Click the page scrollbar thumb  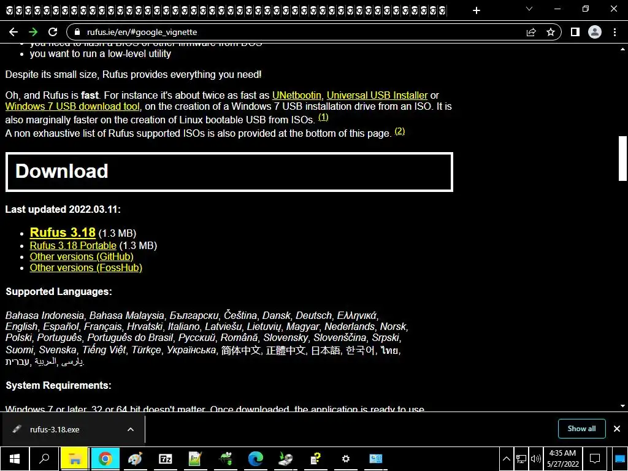tap(622, 159)
